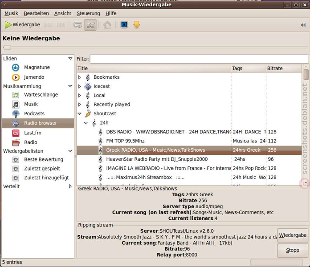The width and height of the screenshot is (310, 267).
Task: Collapse the Shoutcast tree node
Action: tap(79, 113)
